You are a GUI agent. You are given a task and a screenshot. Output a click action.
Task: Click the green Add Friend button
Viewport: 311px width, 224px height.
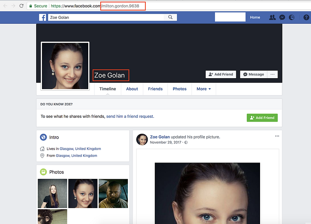(262, 118)
